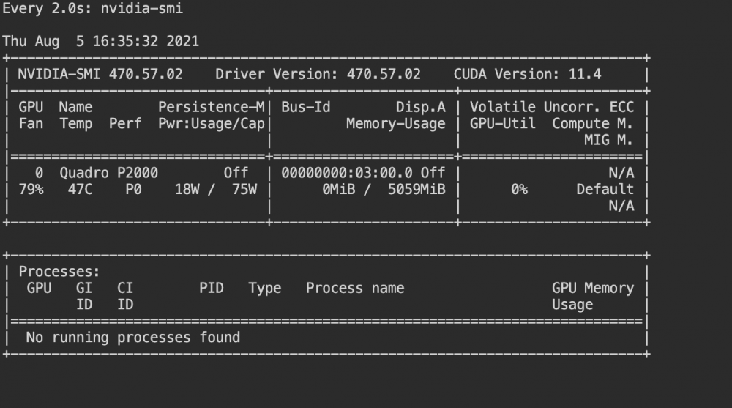Click the performance state P0
Screen dimensions: 732x408
(133, 189)
